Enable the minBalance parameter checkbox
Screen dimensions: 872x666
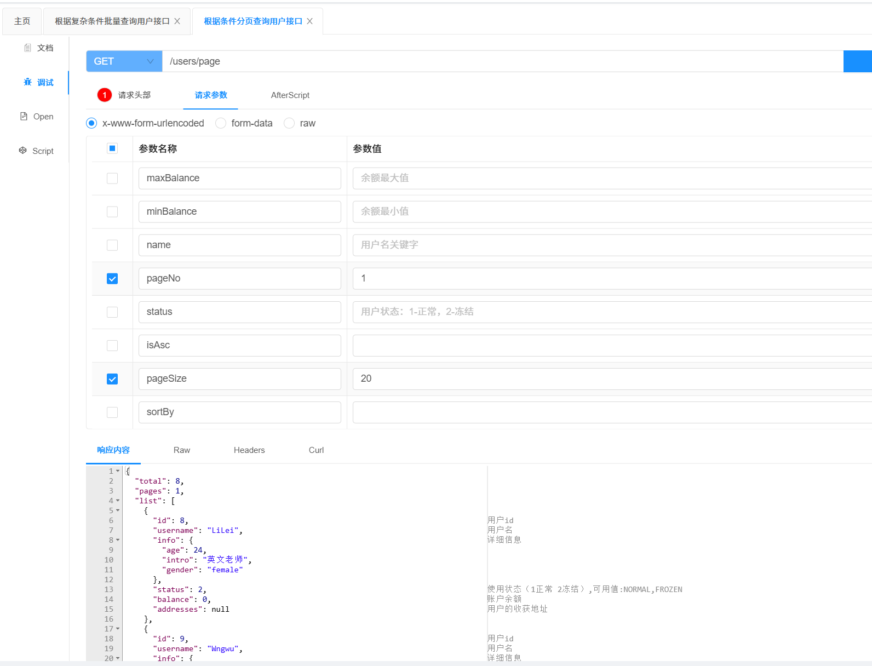(x=112, y=212)
